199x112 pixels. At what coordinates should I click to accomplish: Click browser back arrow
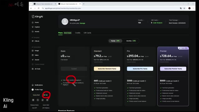[x=31, y=8]
